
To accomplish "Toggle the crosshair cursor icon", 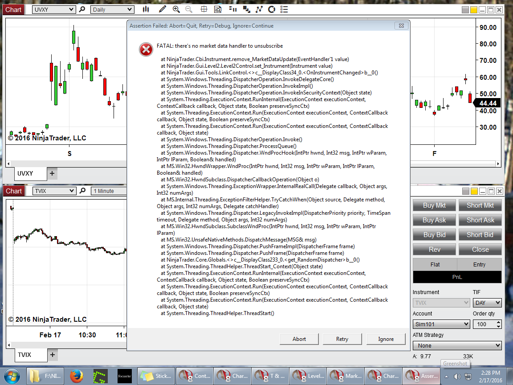I will 204,9.
